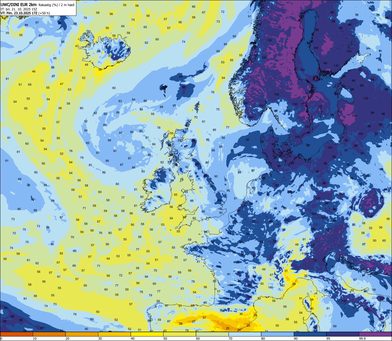Click the map value '25' near bottom edge
The image size is (392, 341).
tap(228, 328)
